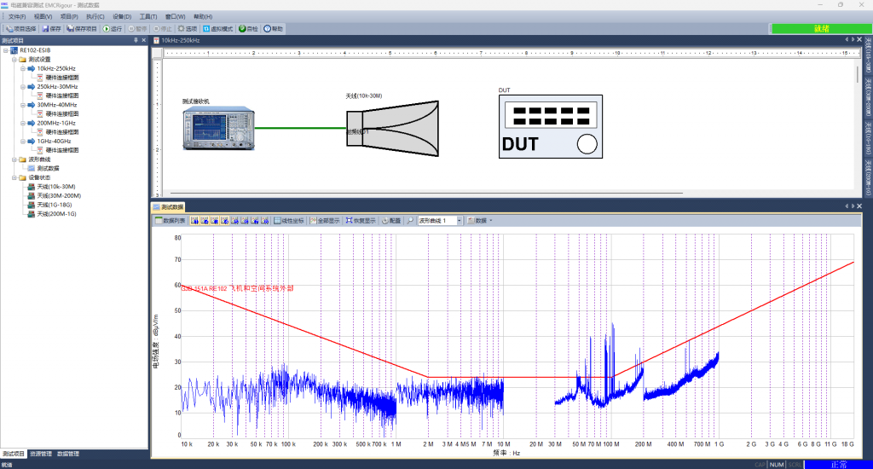Click 全部显示 (Show All) in chart toolbar

(325, 220)
